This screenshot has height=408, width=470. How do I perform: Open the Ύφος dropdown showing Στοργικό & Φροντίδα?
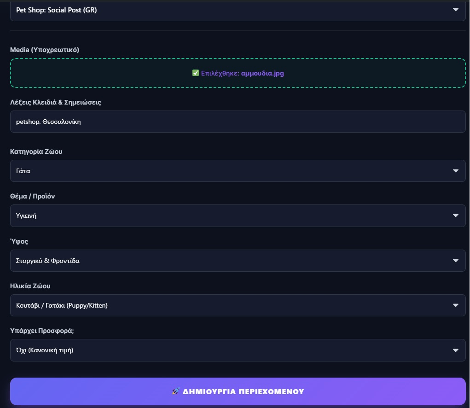click(238, 261)
